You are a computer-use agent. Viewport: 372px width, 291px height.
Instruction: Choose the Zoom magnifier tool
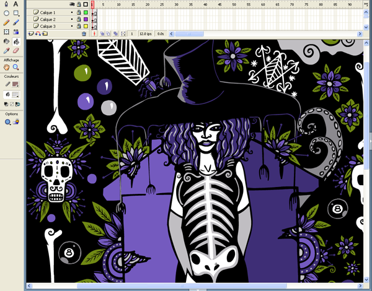click(x=16, y=67)
